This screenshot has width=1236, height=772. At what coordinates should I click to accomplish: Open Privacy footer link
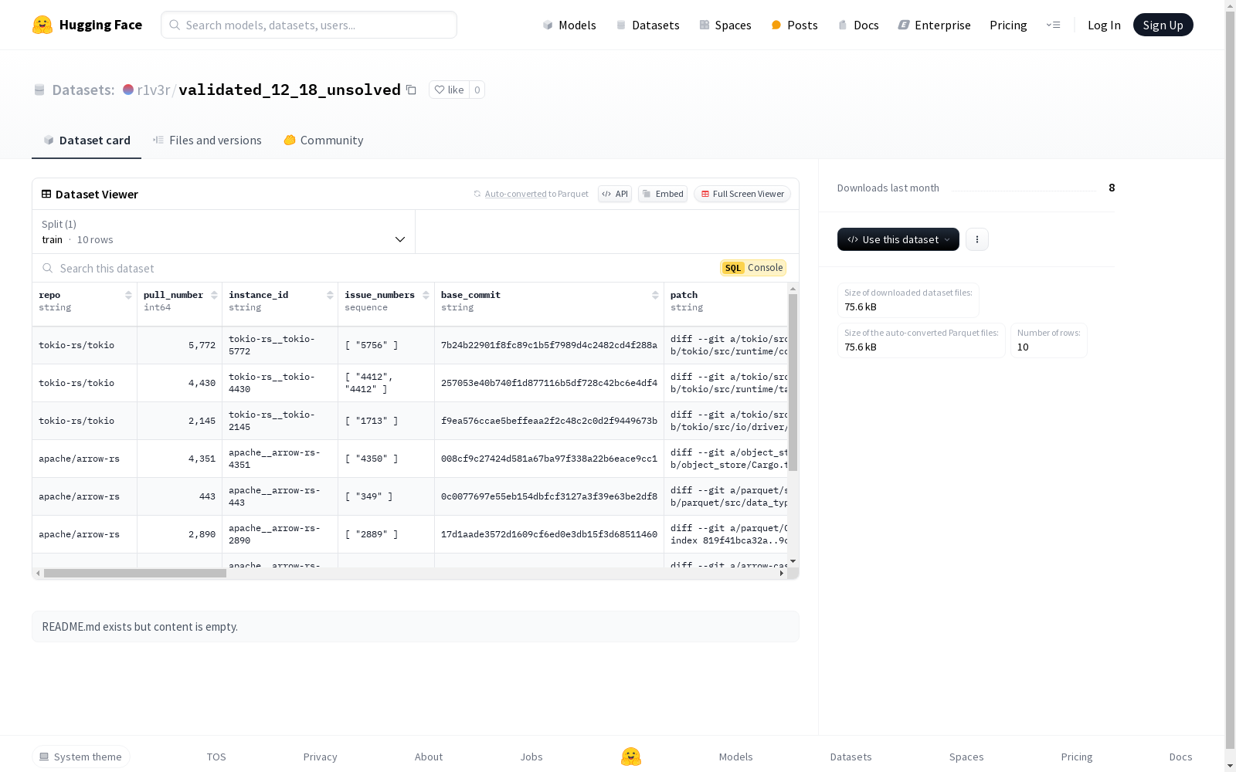click(321, 757)
